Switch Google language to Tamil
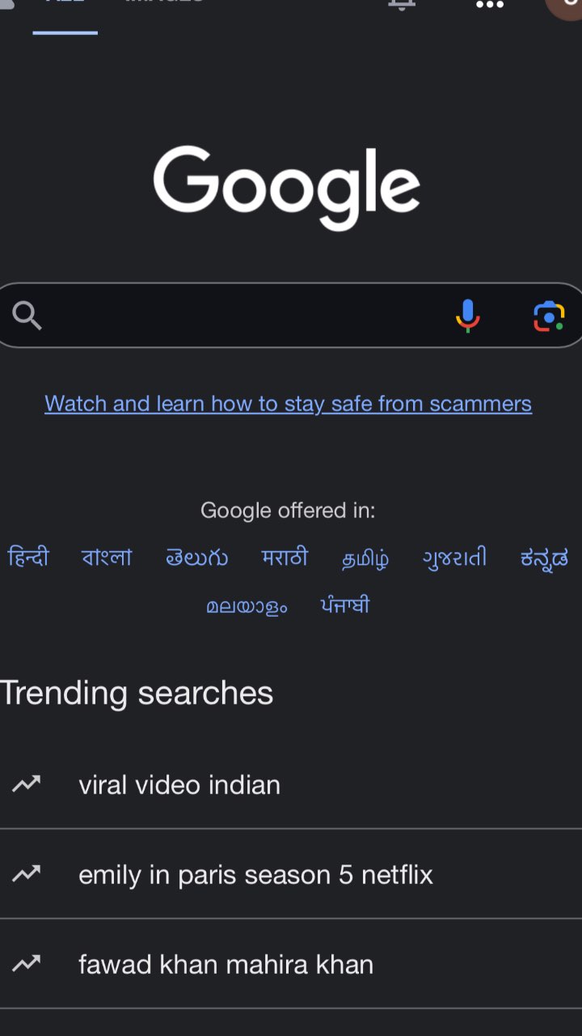This screenshot has width=582, height=1036. 365,558
